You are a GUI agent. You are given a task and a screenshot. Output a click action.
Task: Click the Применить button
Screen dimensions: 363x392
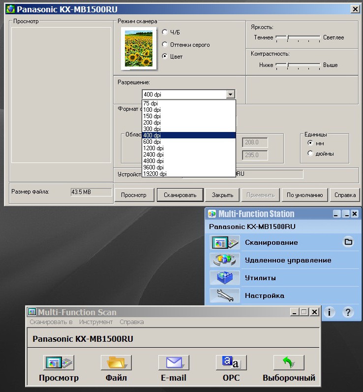click(260, 195)
